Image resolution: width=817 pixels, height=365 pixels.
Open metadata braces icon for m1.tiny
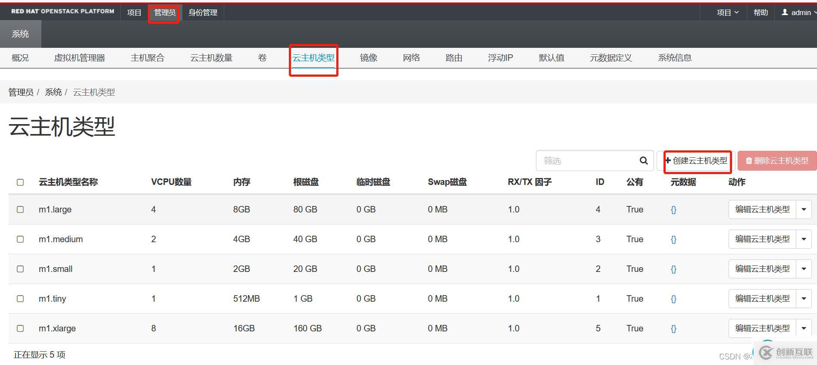point(673,299)
